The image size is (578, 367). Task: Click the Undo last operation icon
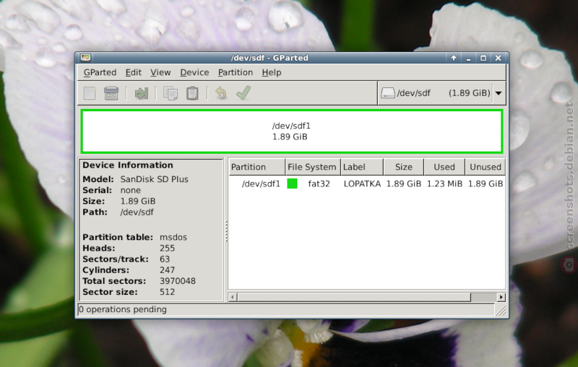tap(221, 93)
